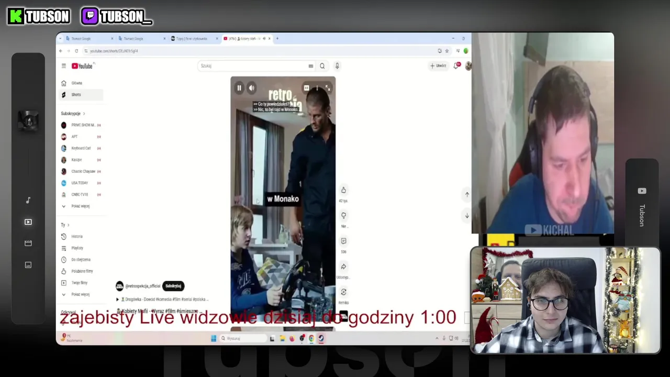Open Playlisty in sidebar

pyautogui.click(x=81, y=248)
